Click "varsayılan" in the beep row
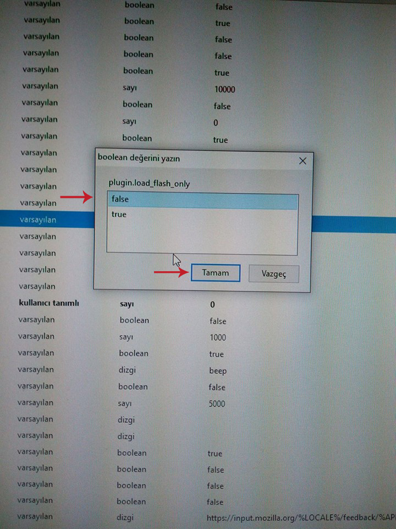The height and width of the screenshot is (529, 396). coord(36,370)
